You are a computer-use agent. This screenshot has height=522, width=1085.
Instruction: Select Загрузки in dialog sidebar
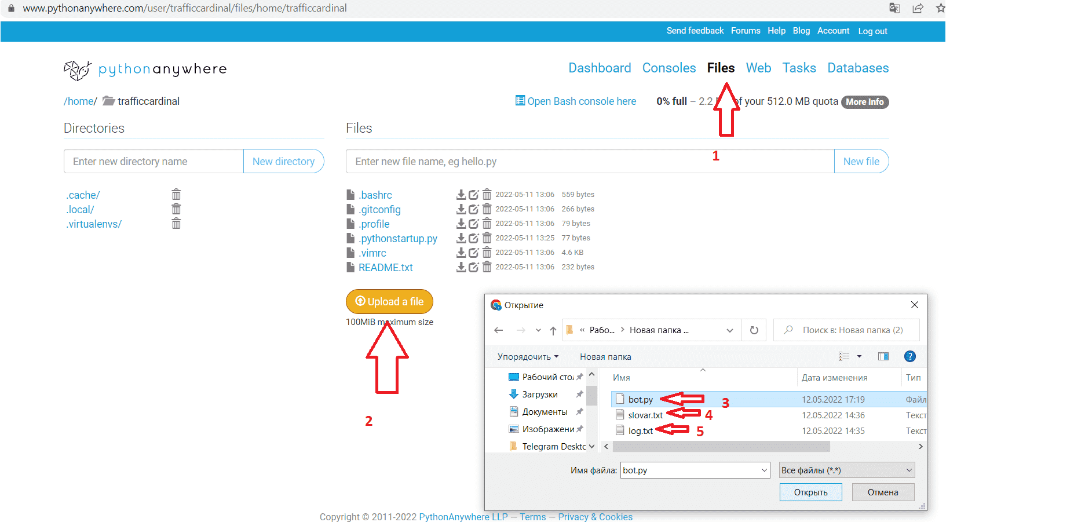click(x=540, y=395)
